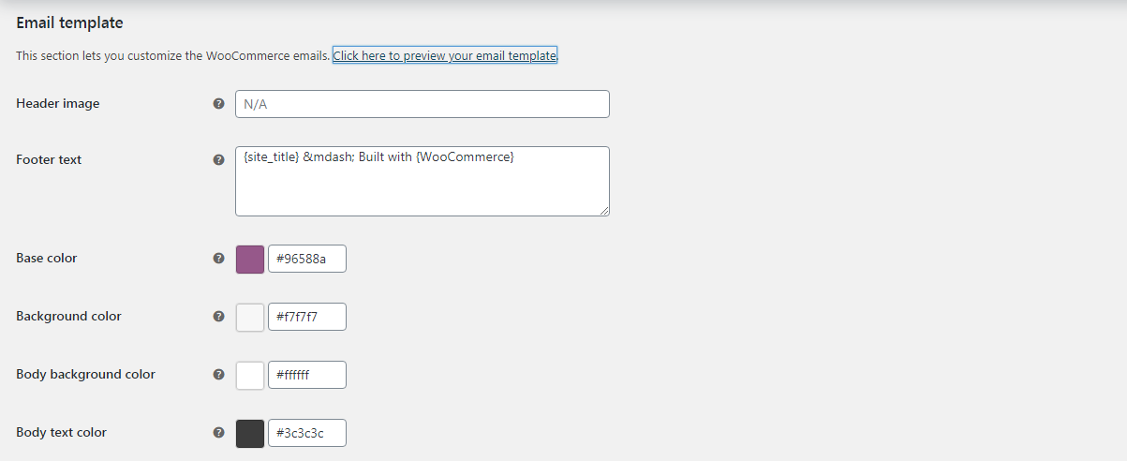Click the Footer text resize handle
This screenshot has width=1127, height=461.
coord(604,211)
